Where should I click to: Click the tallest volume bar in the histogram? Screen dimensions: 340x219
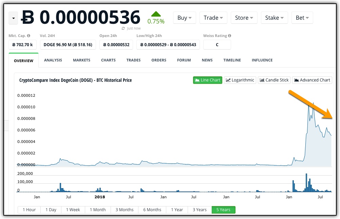[x=306, y=183]
